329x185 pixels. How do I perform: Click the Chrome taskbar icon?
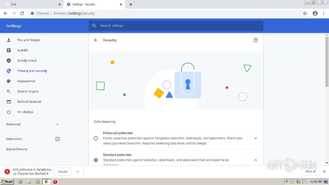[x=47, y=182]
